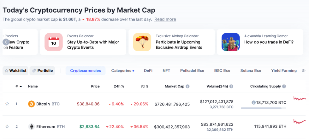Open the Categories tab
The image size is (309, 140).
pyautogui.click(x=122, y=71)
